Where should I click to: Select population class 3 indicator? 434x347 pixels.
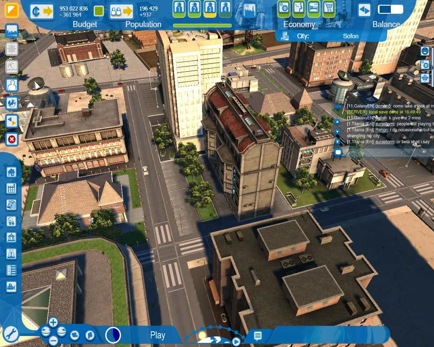[x=210, y=9]
